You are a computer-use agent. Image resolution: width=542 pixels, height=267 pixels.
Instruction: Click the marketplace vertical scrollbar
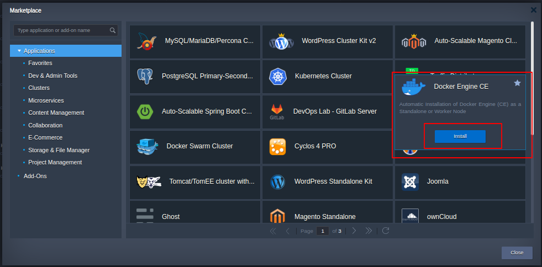(x=532, y=77)
